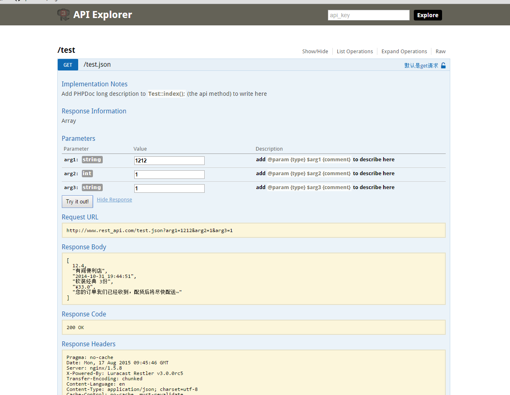Click the Pragma: no-cache header line
This screenshot has width=510, height=395.
pos(90,357)
